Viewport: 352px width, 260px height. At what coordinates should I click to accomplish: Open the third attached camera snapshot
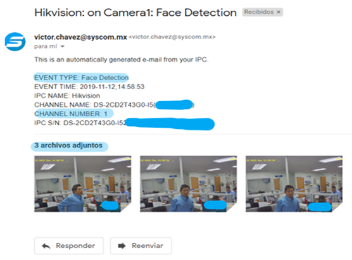(x=294, y=183)
